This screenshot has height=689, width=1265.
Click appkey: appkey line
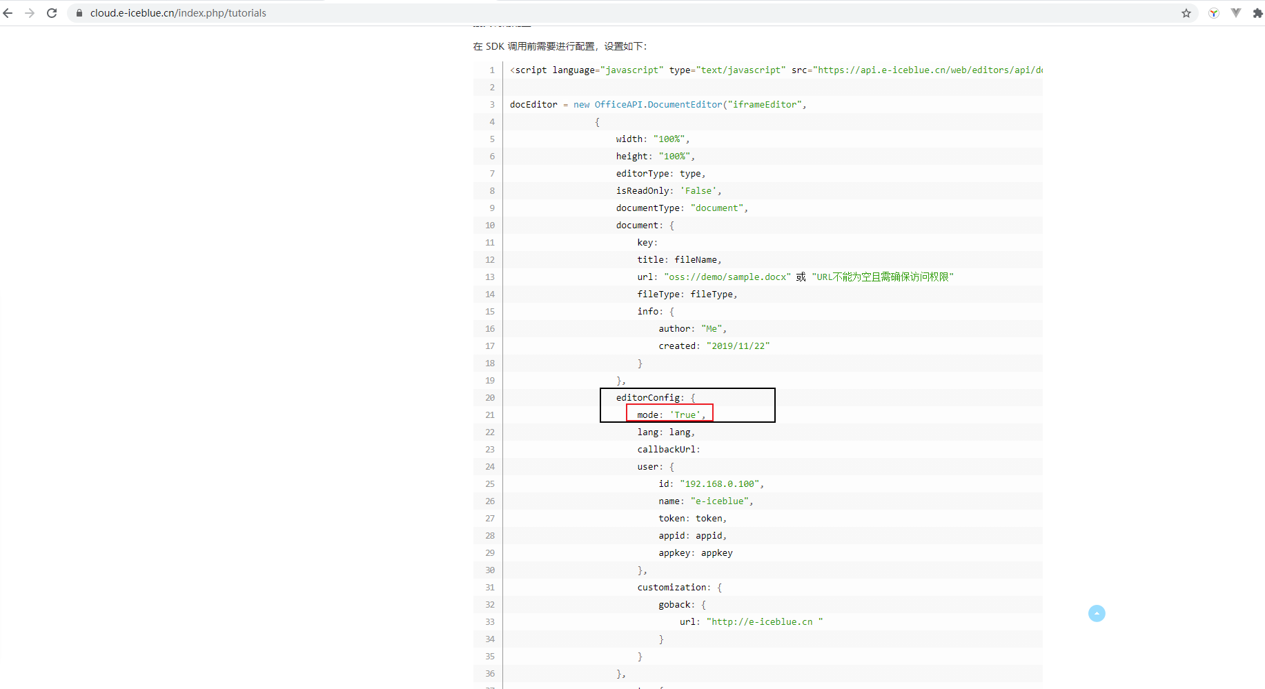pyautogui.click(x=696, y=553)
